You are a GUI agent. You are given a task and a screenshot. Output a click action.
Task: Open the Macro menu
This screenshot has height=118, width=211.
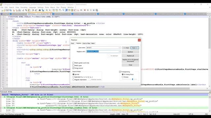click(x=53, y=7)
